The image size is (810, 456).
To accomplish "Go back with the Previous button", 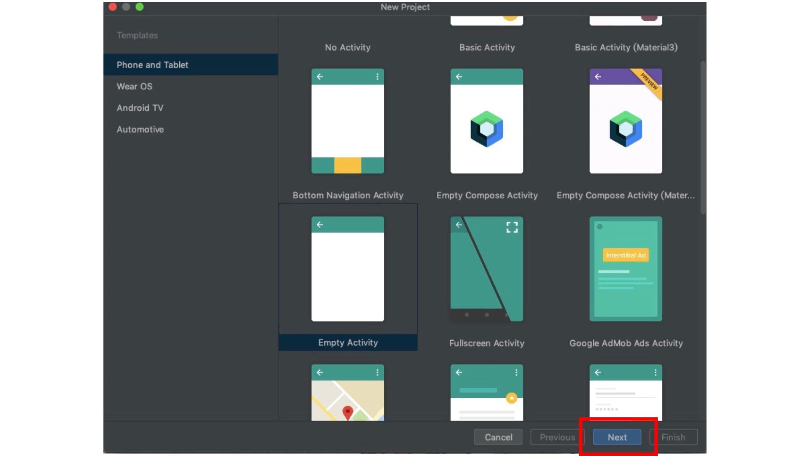I will coord(557,437).
